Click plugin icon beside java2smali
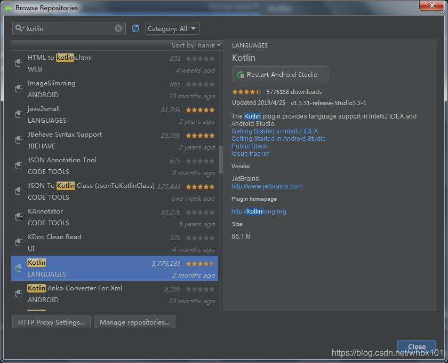Viewport: 448px width, 363px height. pyautogui.click(x=19, y=114)
